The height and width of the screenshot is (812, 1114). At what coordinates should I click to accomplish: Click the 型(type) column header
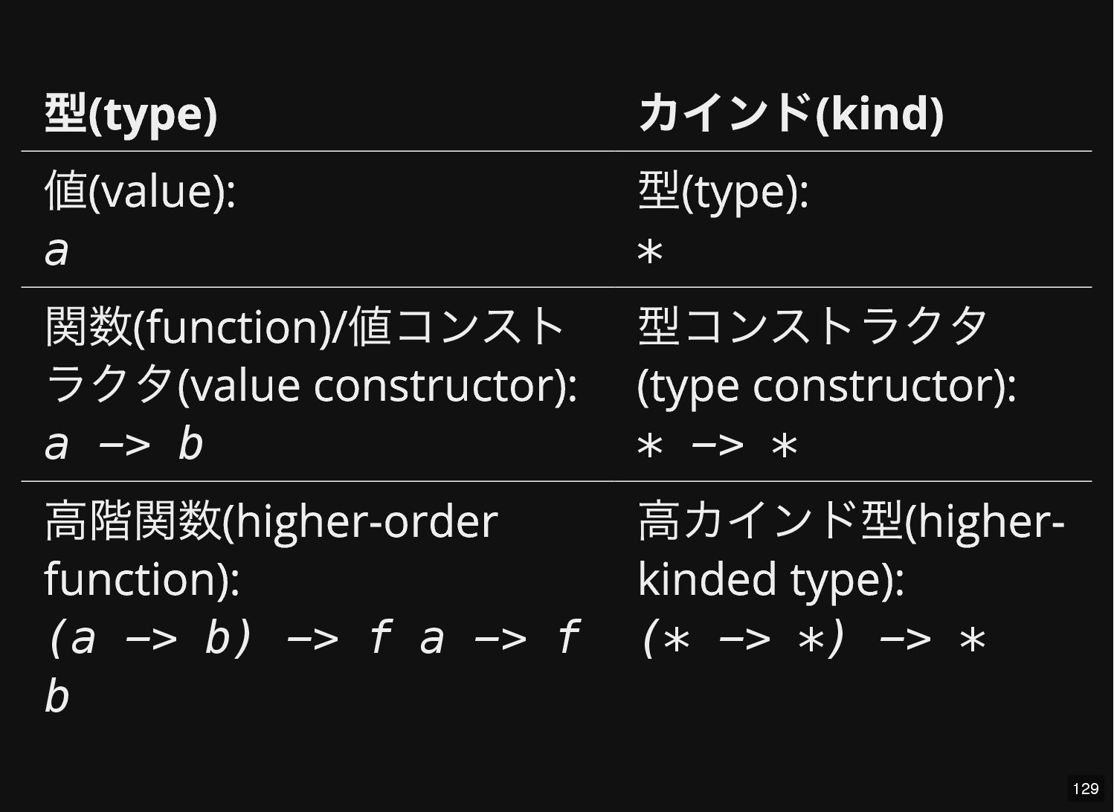click(131, 114)
